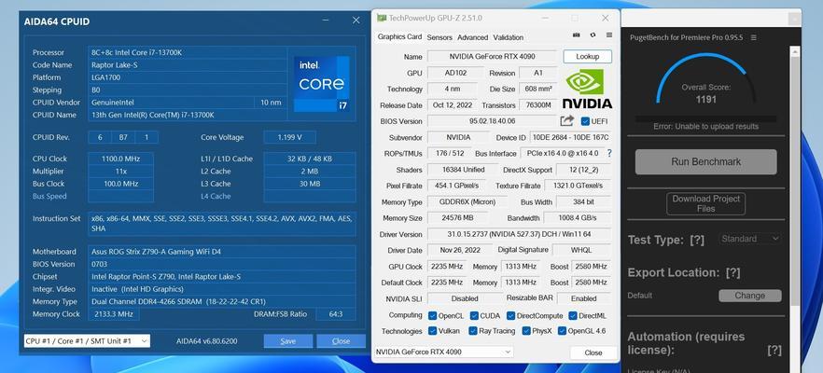The height and width of the screenshot is (373, 823).
Task: Click the Code Name Raptor Lake-S value
Action: click(188, 65)
